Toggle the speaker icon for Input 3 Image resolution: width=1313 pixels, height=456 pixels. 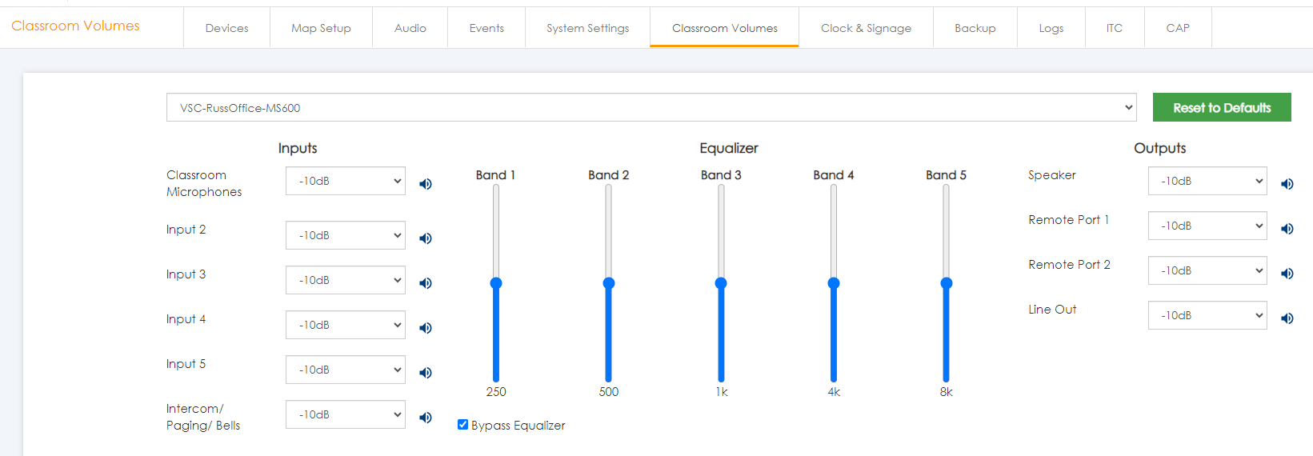(426, 283)
